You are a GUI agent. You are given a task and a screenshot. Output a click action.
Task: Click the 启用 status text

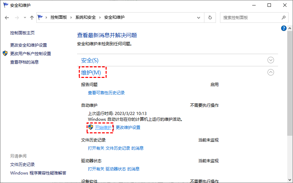tap(214, 85)
